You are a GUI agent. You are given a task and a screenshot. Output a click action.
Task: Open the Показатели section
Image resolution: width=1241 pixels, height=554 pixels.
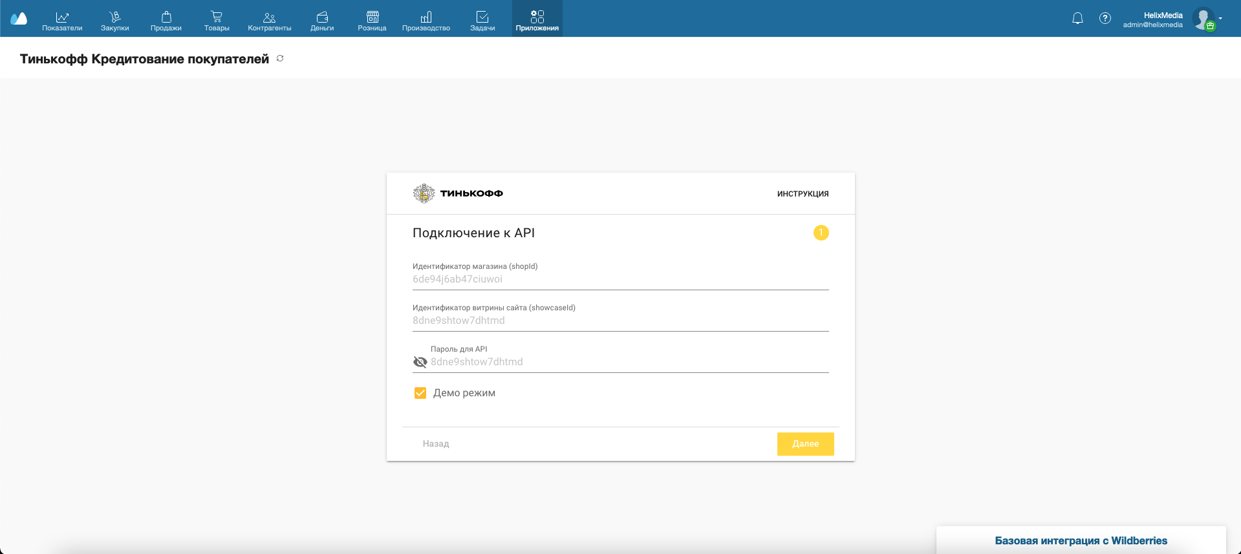click(x=62, y=21)
